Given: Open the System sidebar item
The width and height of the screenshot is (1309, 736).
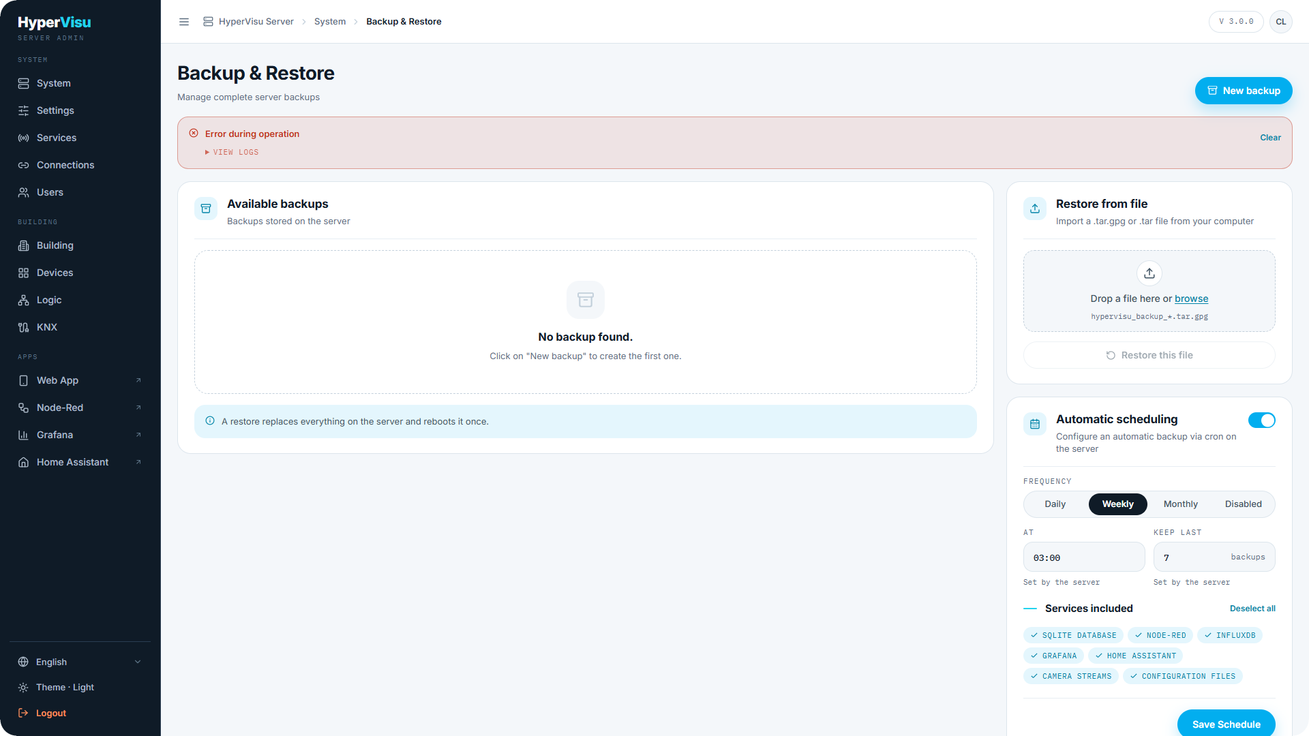Looking at the screenshot, I should tap(80, 83).
